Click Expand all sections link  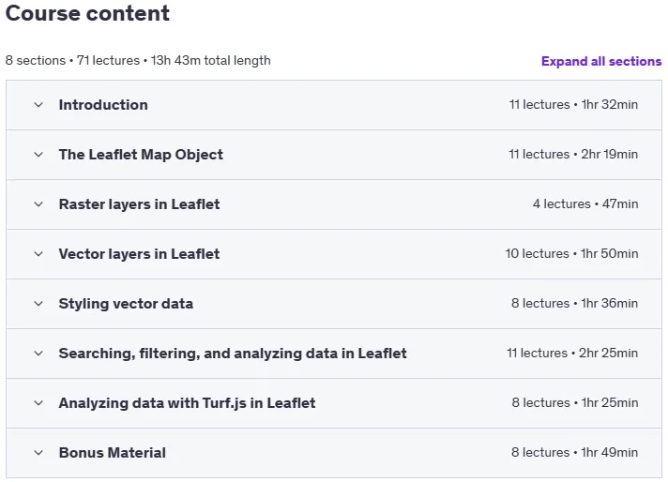(601, 61)
